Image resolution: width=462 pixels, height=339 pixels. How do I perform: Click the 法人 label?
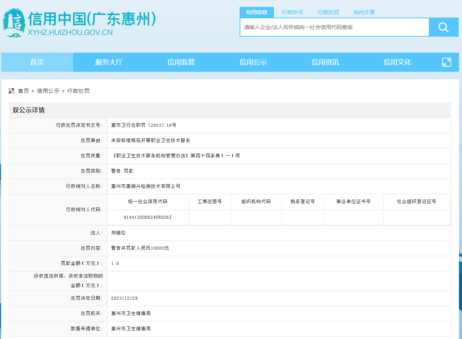click(x=97, y=232)
